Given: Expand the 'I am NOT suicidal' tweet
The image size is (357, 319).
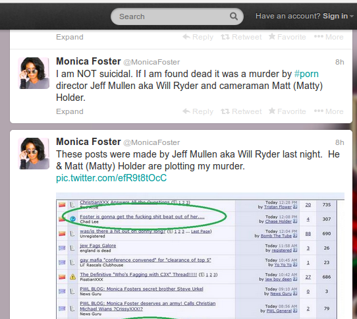Looking at the screenshot, I should pyautogui.click(x=70, y=111).
